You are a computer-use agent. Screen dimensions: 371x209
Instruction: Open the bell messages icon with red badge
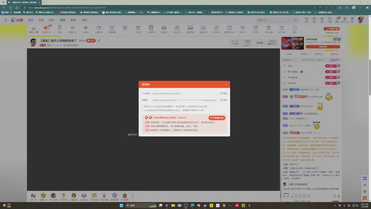[337, 20]
